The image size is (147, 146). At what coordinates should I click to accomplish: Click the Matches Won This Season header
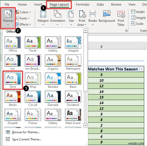pos(113,69)
